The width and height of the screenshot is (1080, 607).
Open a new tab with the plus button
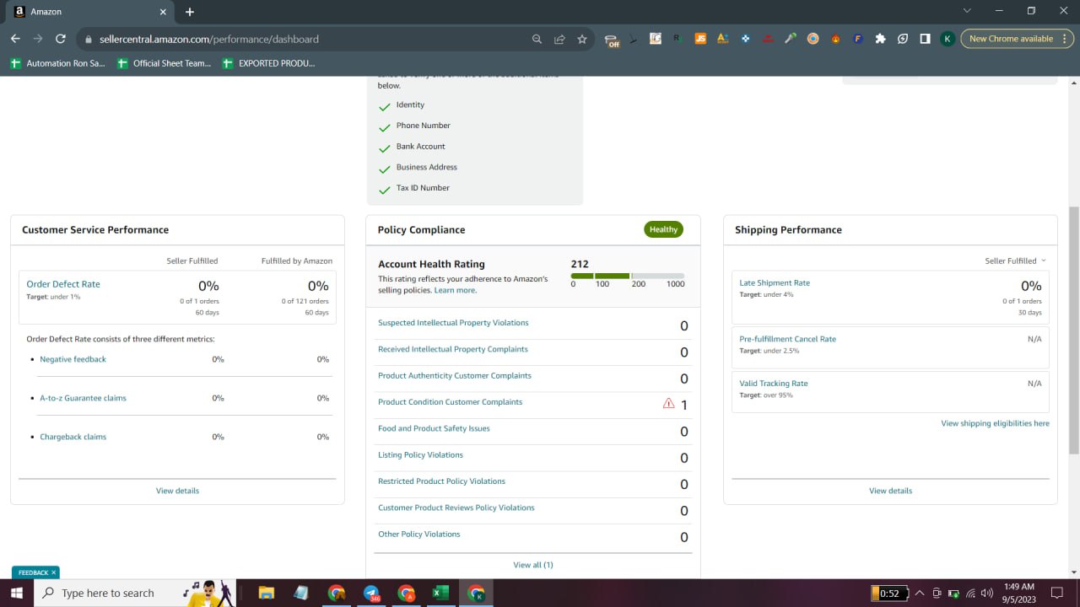(x=190, y=12)
